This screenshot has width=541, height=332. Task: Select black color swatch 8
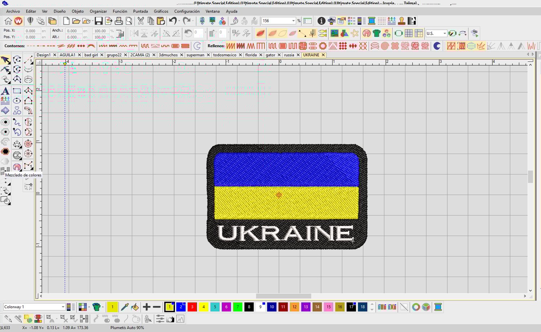(249, 307)
